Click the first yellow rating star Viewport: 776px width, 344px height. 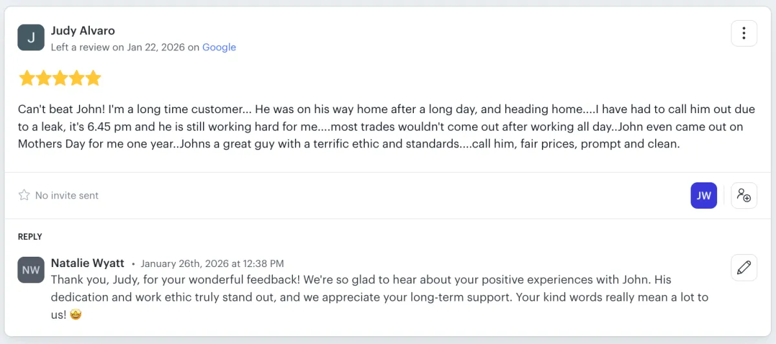[x=27, y=78]
